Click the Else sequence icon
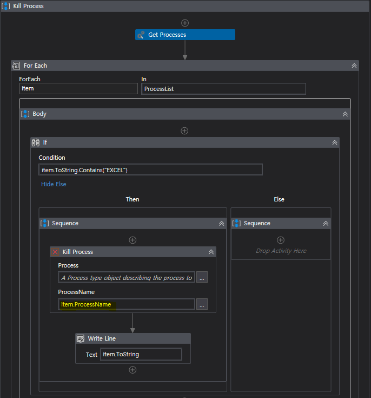 coord(236,223)
